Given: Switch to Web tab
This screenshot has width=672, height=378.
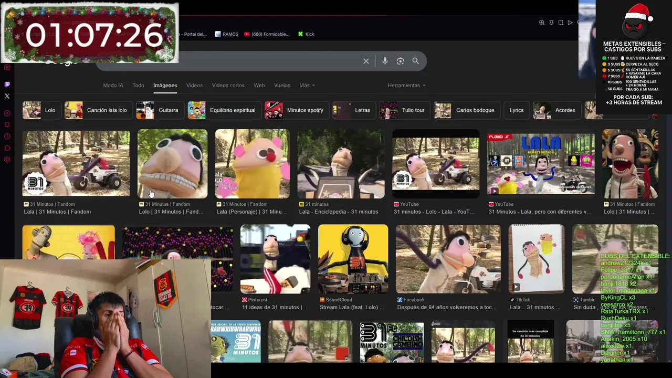Looking at the screenshot, I should (x=259, y=86).
